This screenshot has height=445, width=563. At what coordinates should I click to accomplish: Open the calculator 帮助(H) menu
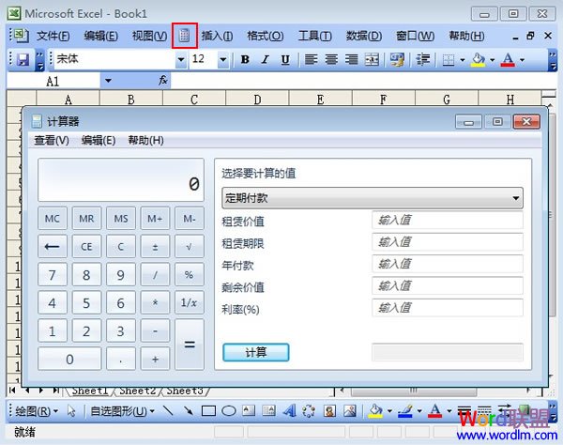(145, 140)
